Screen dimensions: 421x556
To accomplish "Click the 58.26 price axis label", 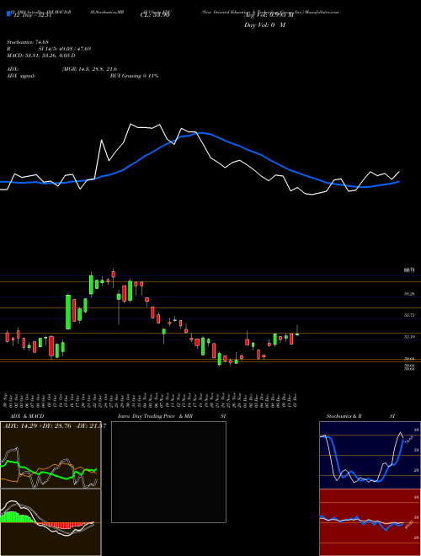I will 409,294.
